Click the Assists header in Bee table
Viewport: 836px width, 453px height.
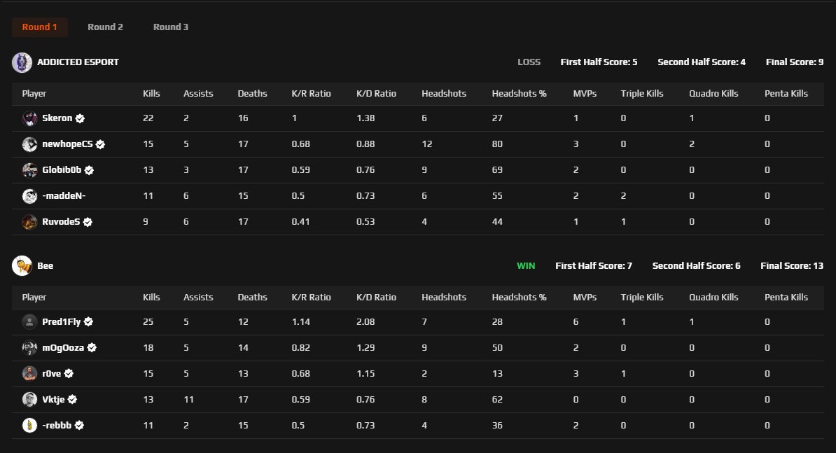(x=198, y=298)
